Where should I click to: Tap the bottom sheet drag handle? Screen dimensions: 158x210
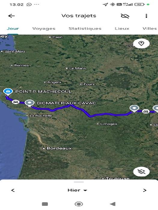tap(79, 182)
